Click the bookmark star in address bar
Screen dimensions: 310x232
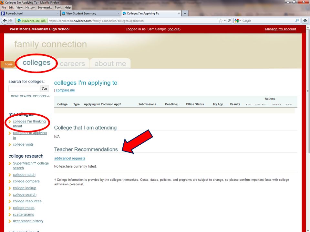tap(221, 21)
